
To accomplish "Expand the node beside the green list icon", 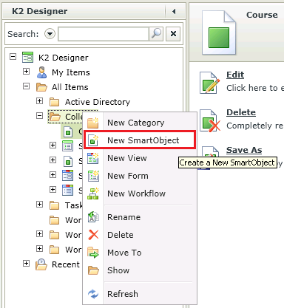I will 53,146.
